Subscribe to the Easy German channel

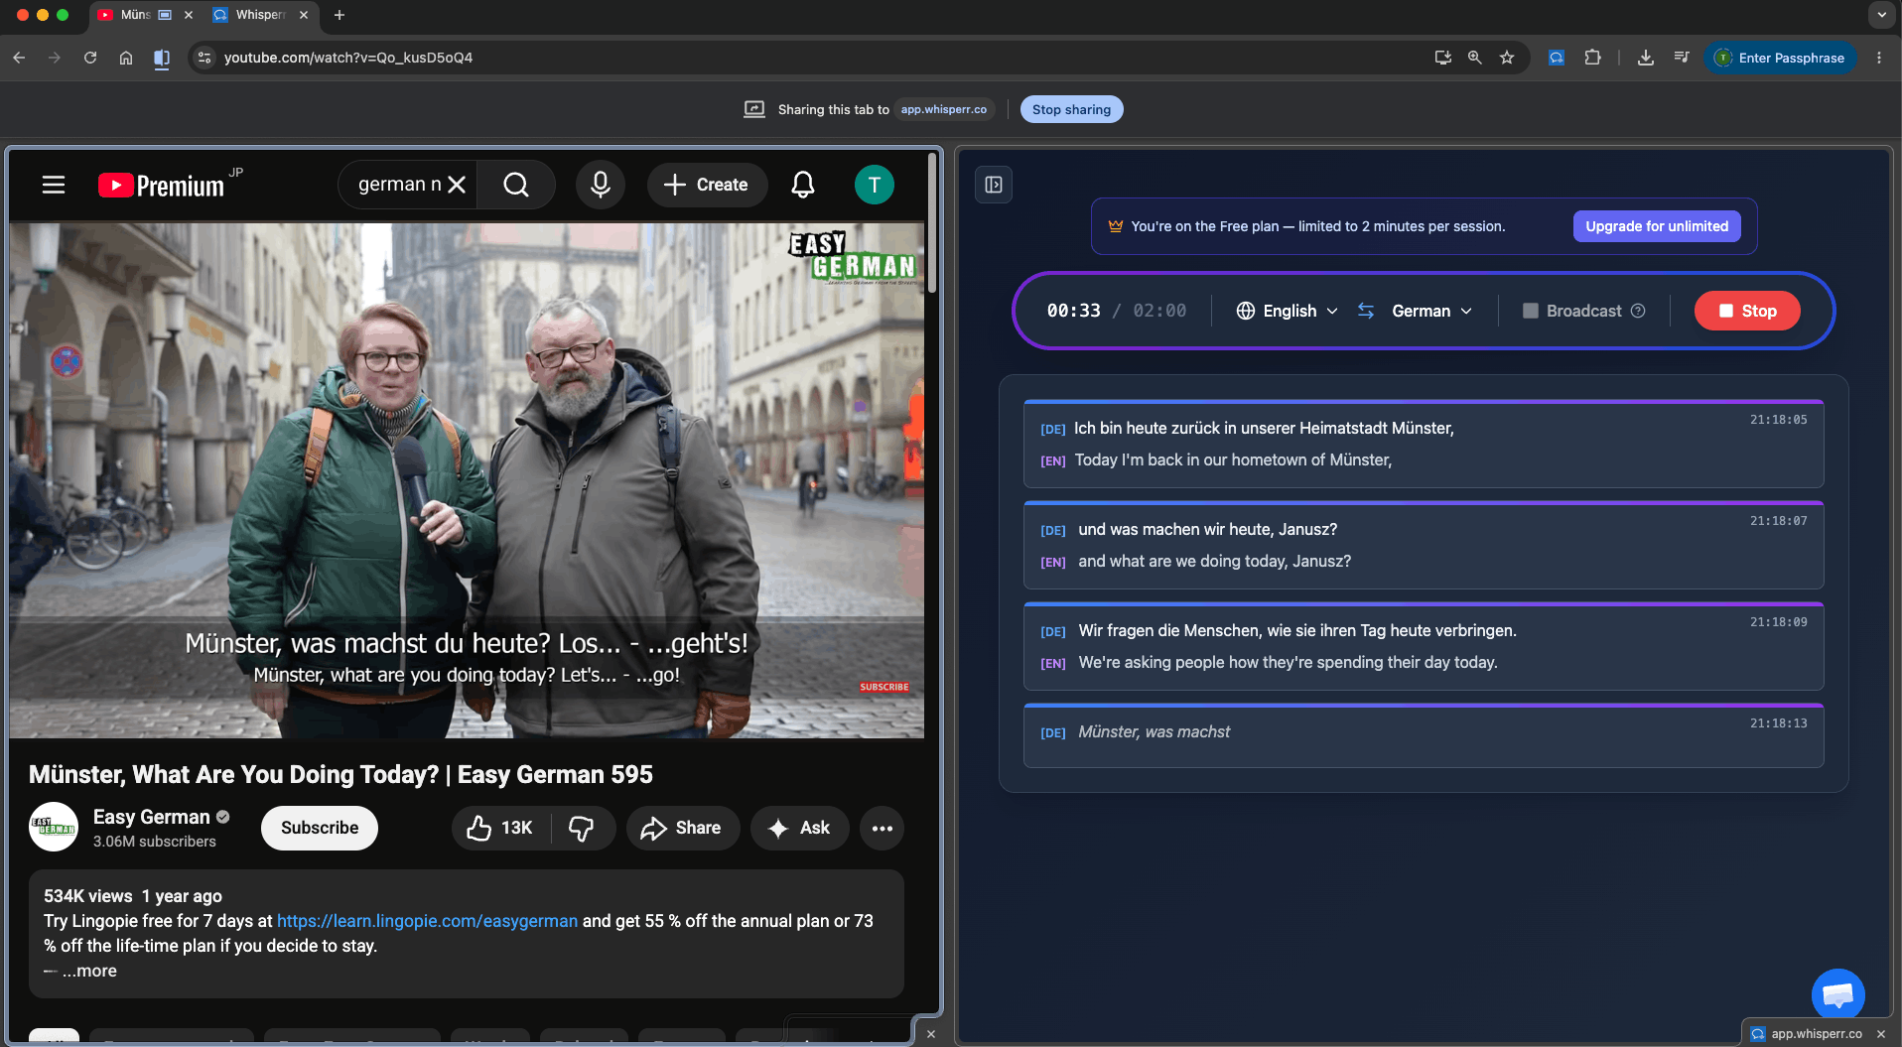(320, 828)
